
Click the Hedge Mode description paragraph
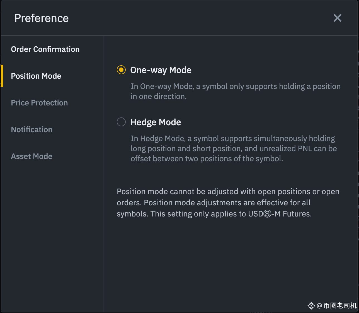234,148
